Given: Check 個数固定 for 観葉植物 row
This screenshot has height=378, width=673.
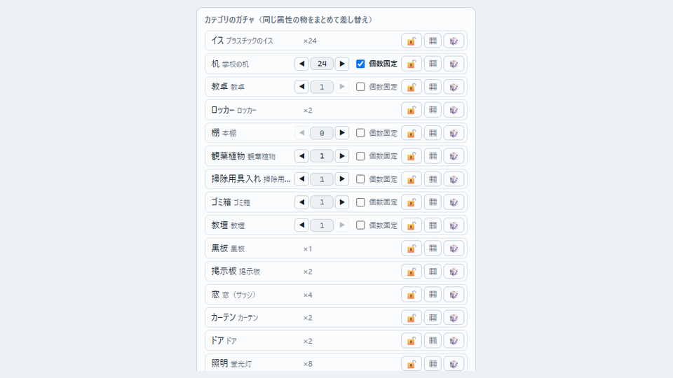Looking at the screenshot, I should [x=360, y=156].
